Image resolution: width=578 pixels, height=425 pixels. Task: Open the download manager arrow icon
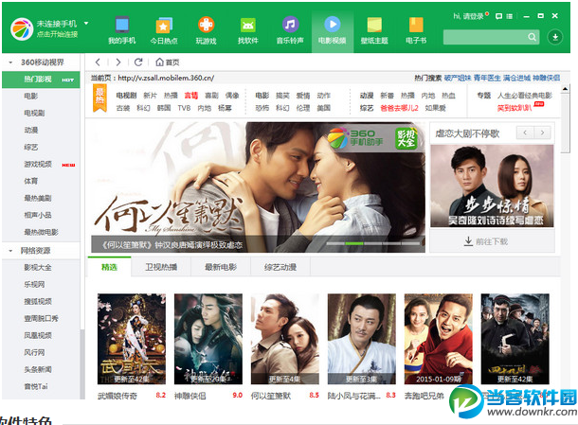coord(555,37)
